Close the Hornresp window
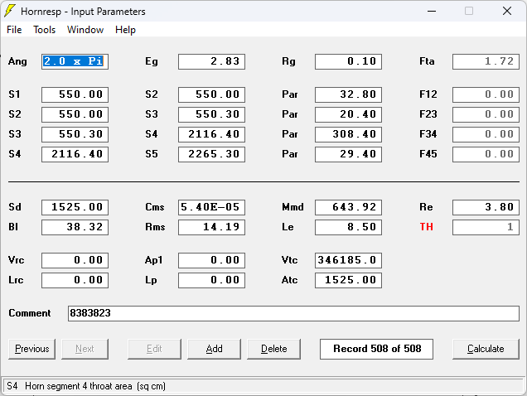This screenshot has height=396, width=527. 507,11
